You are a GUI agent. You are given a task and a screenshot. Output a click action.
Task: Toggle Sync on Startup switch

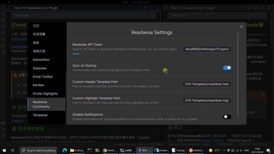coord(227,68)
